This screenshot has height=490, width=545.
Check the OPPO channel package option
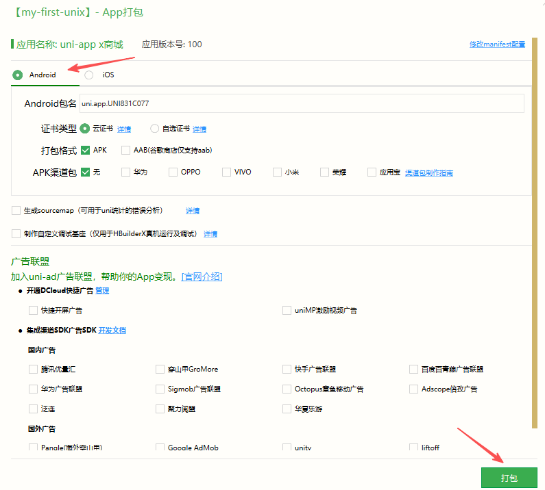[x=173, y=172]
